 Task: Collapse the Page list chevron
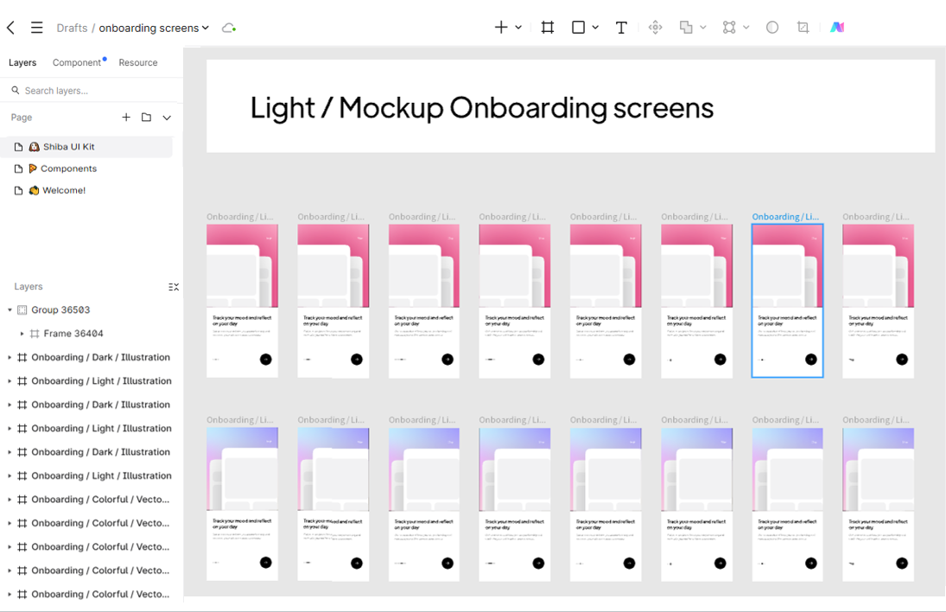167,118
